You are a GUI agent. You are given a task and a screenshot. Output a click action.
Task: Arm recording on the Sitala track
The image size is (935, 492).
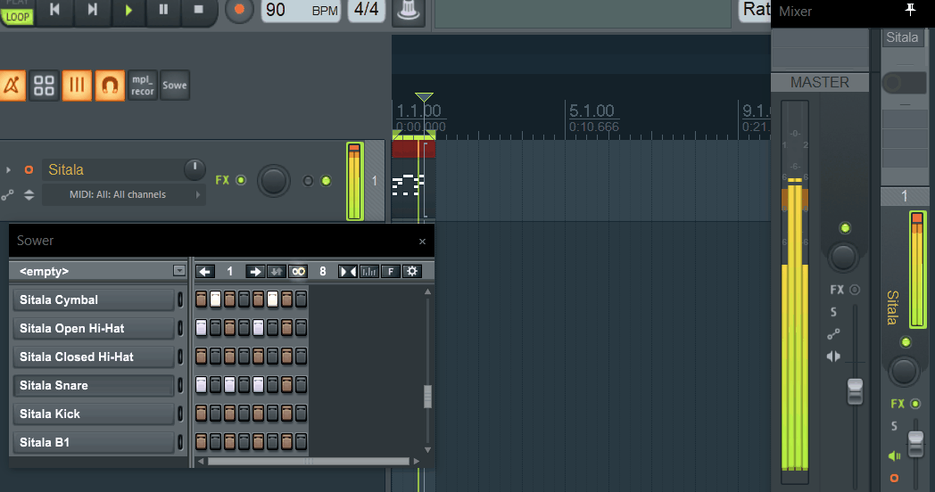(29, 169)
